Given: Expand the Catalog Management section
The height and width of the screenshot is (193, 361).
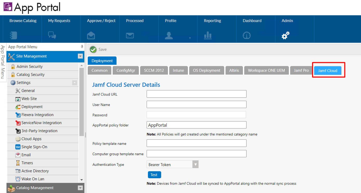Looking at the screenshot, I should point(80,188).
